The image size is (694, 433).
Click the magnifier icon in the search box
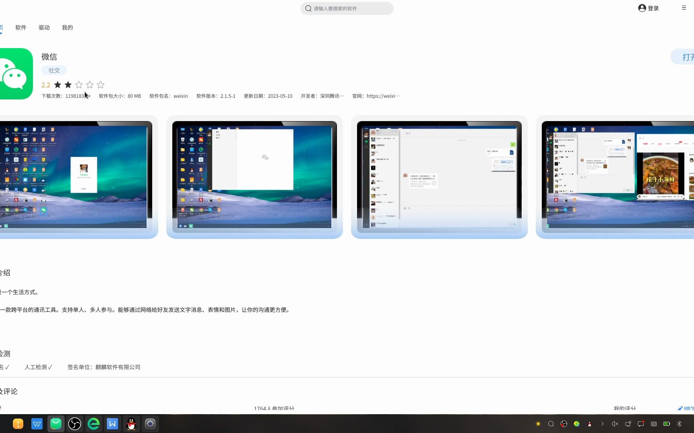pyautogui.click(x=308, y=8)
